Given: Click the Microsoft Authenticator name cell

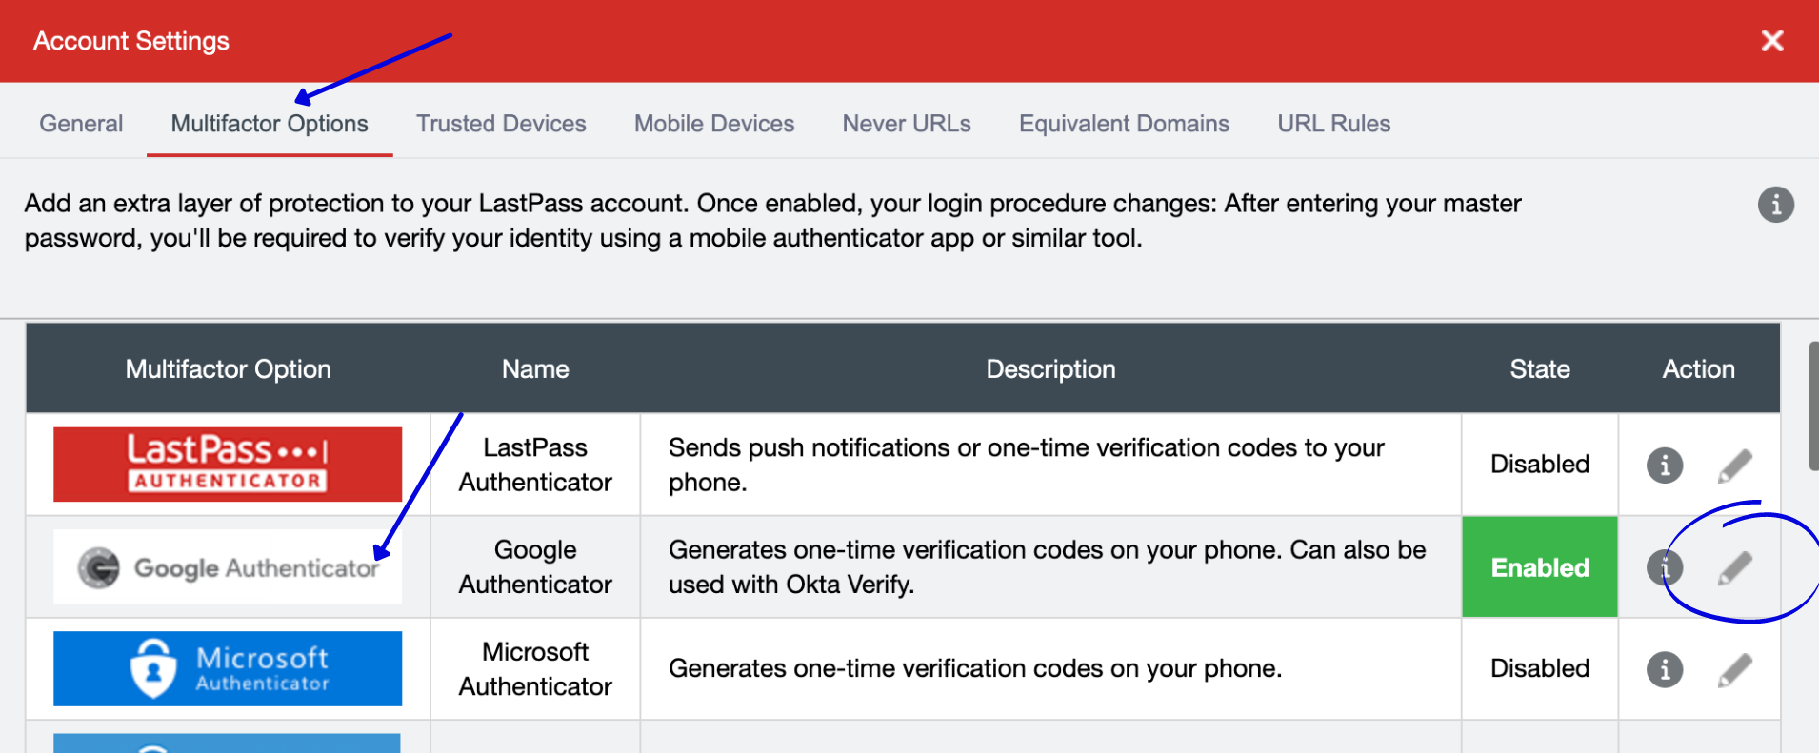Looking at the screenshot, I should (x=535, y=669).
